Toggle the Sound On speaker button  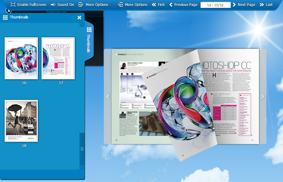[x=62, y=5]
